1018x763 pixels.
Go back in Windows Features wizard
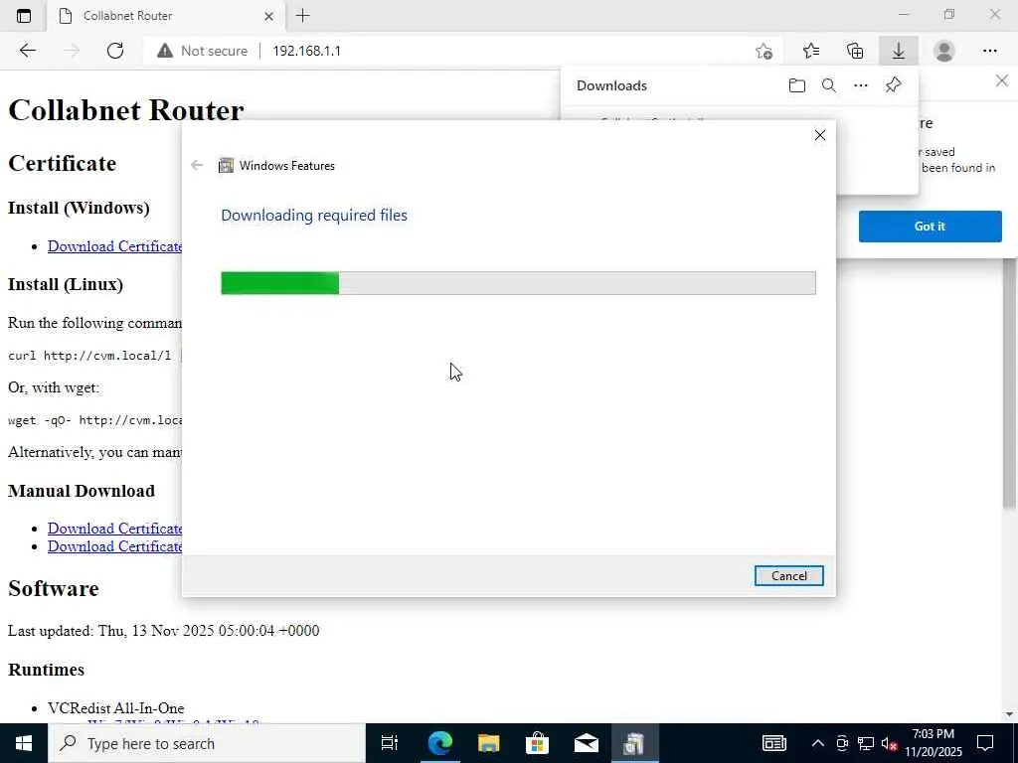[197, 166]
